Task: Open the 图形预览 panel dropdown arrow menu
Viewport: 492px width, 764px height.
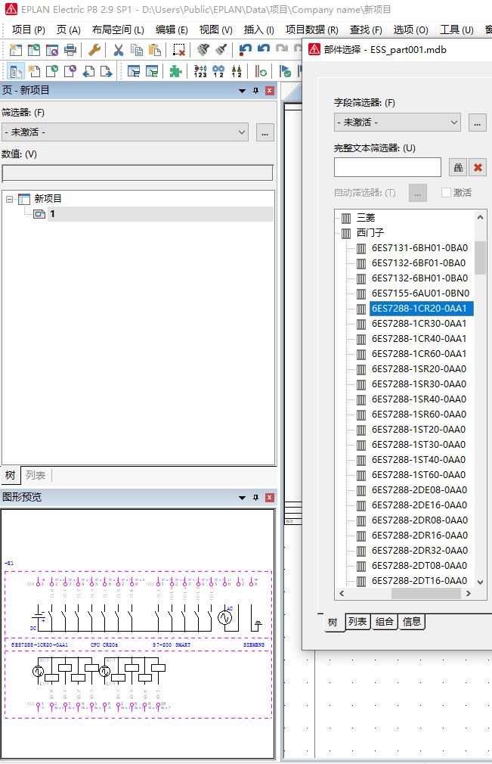Action: tap(242, 498)
